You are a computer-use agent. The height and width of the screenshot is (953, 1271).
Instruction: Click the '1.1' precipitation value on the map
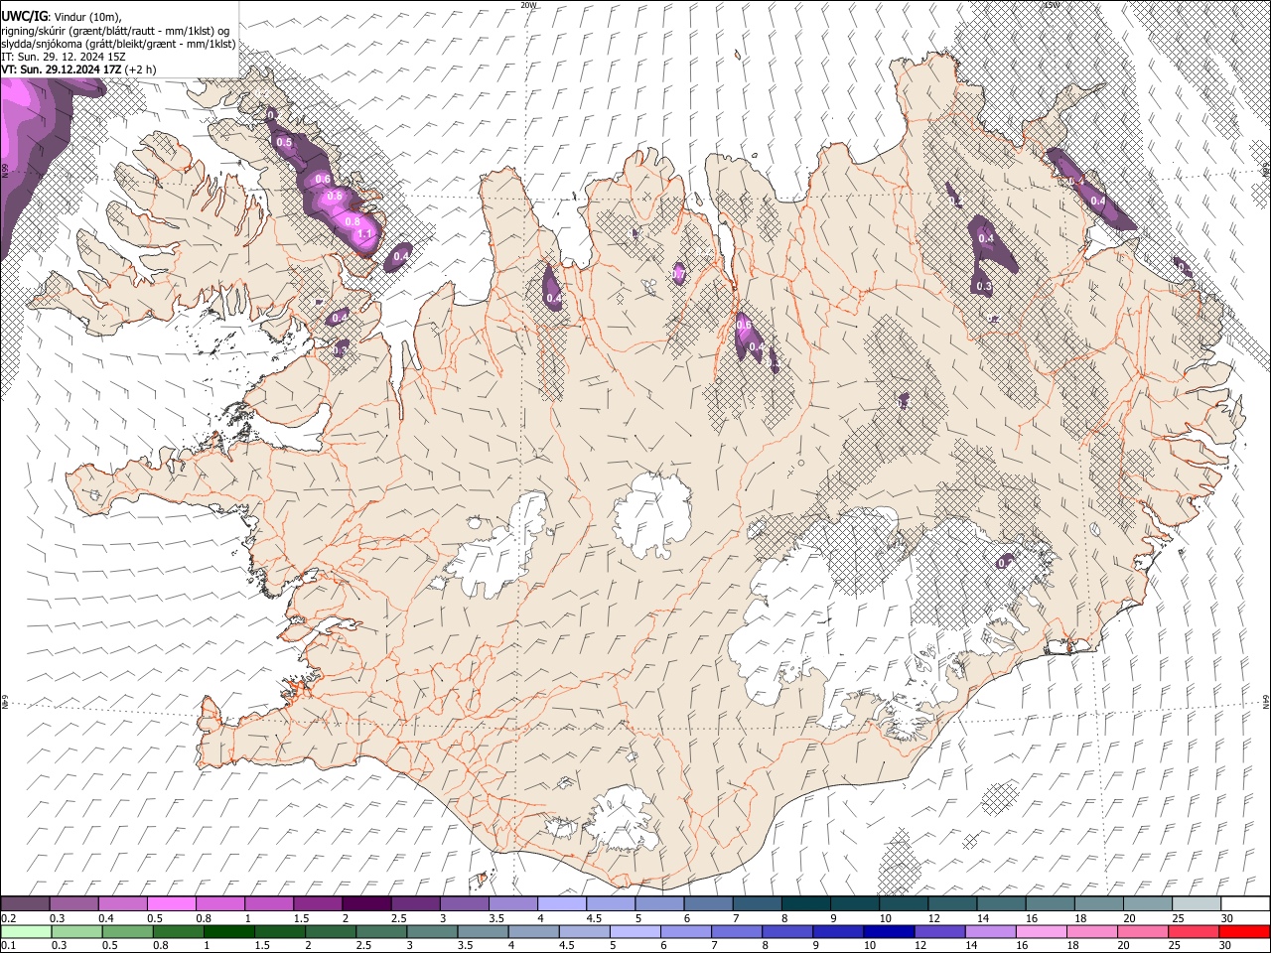pyautogui.click(x=364, y=234)
